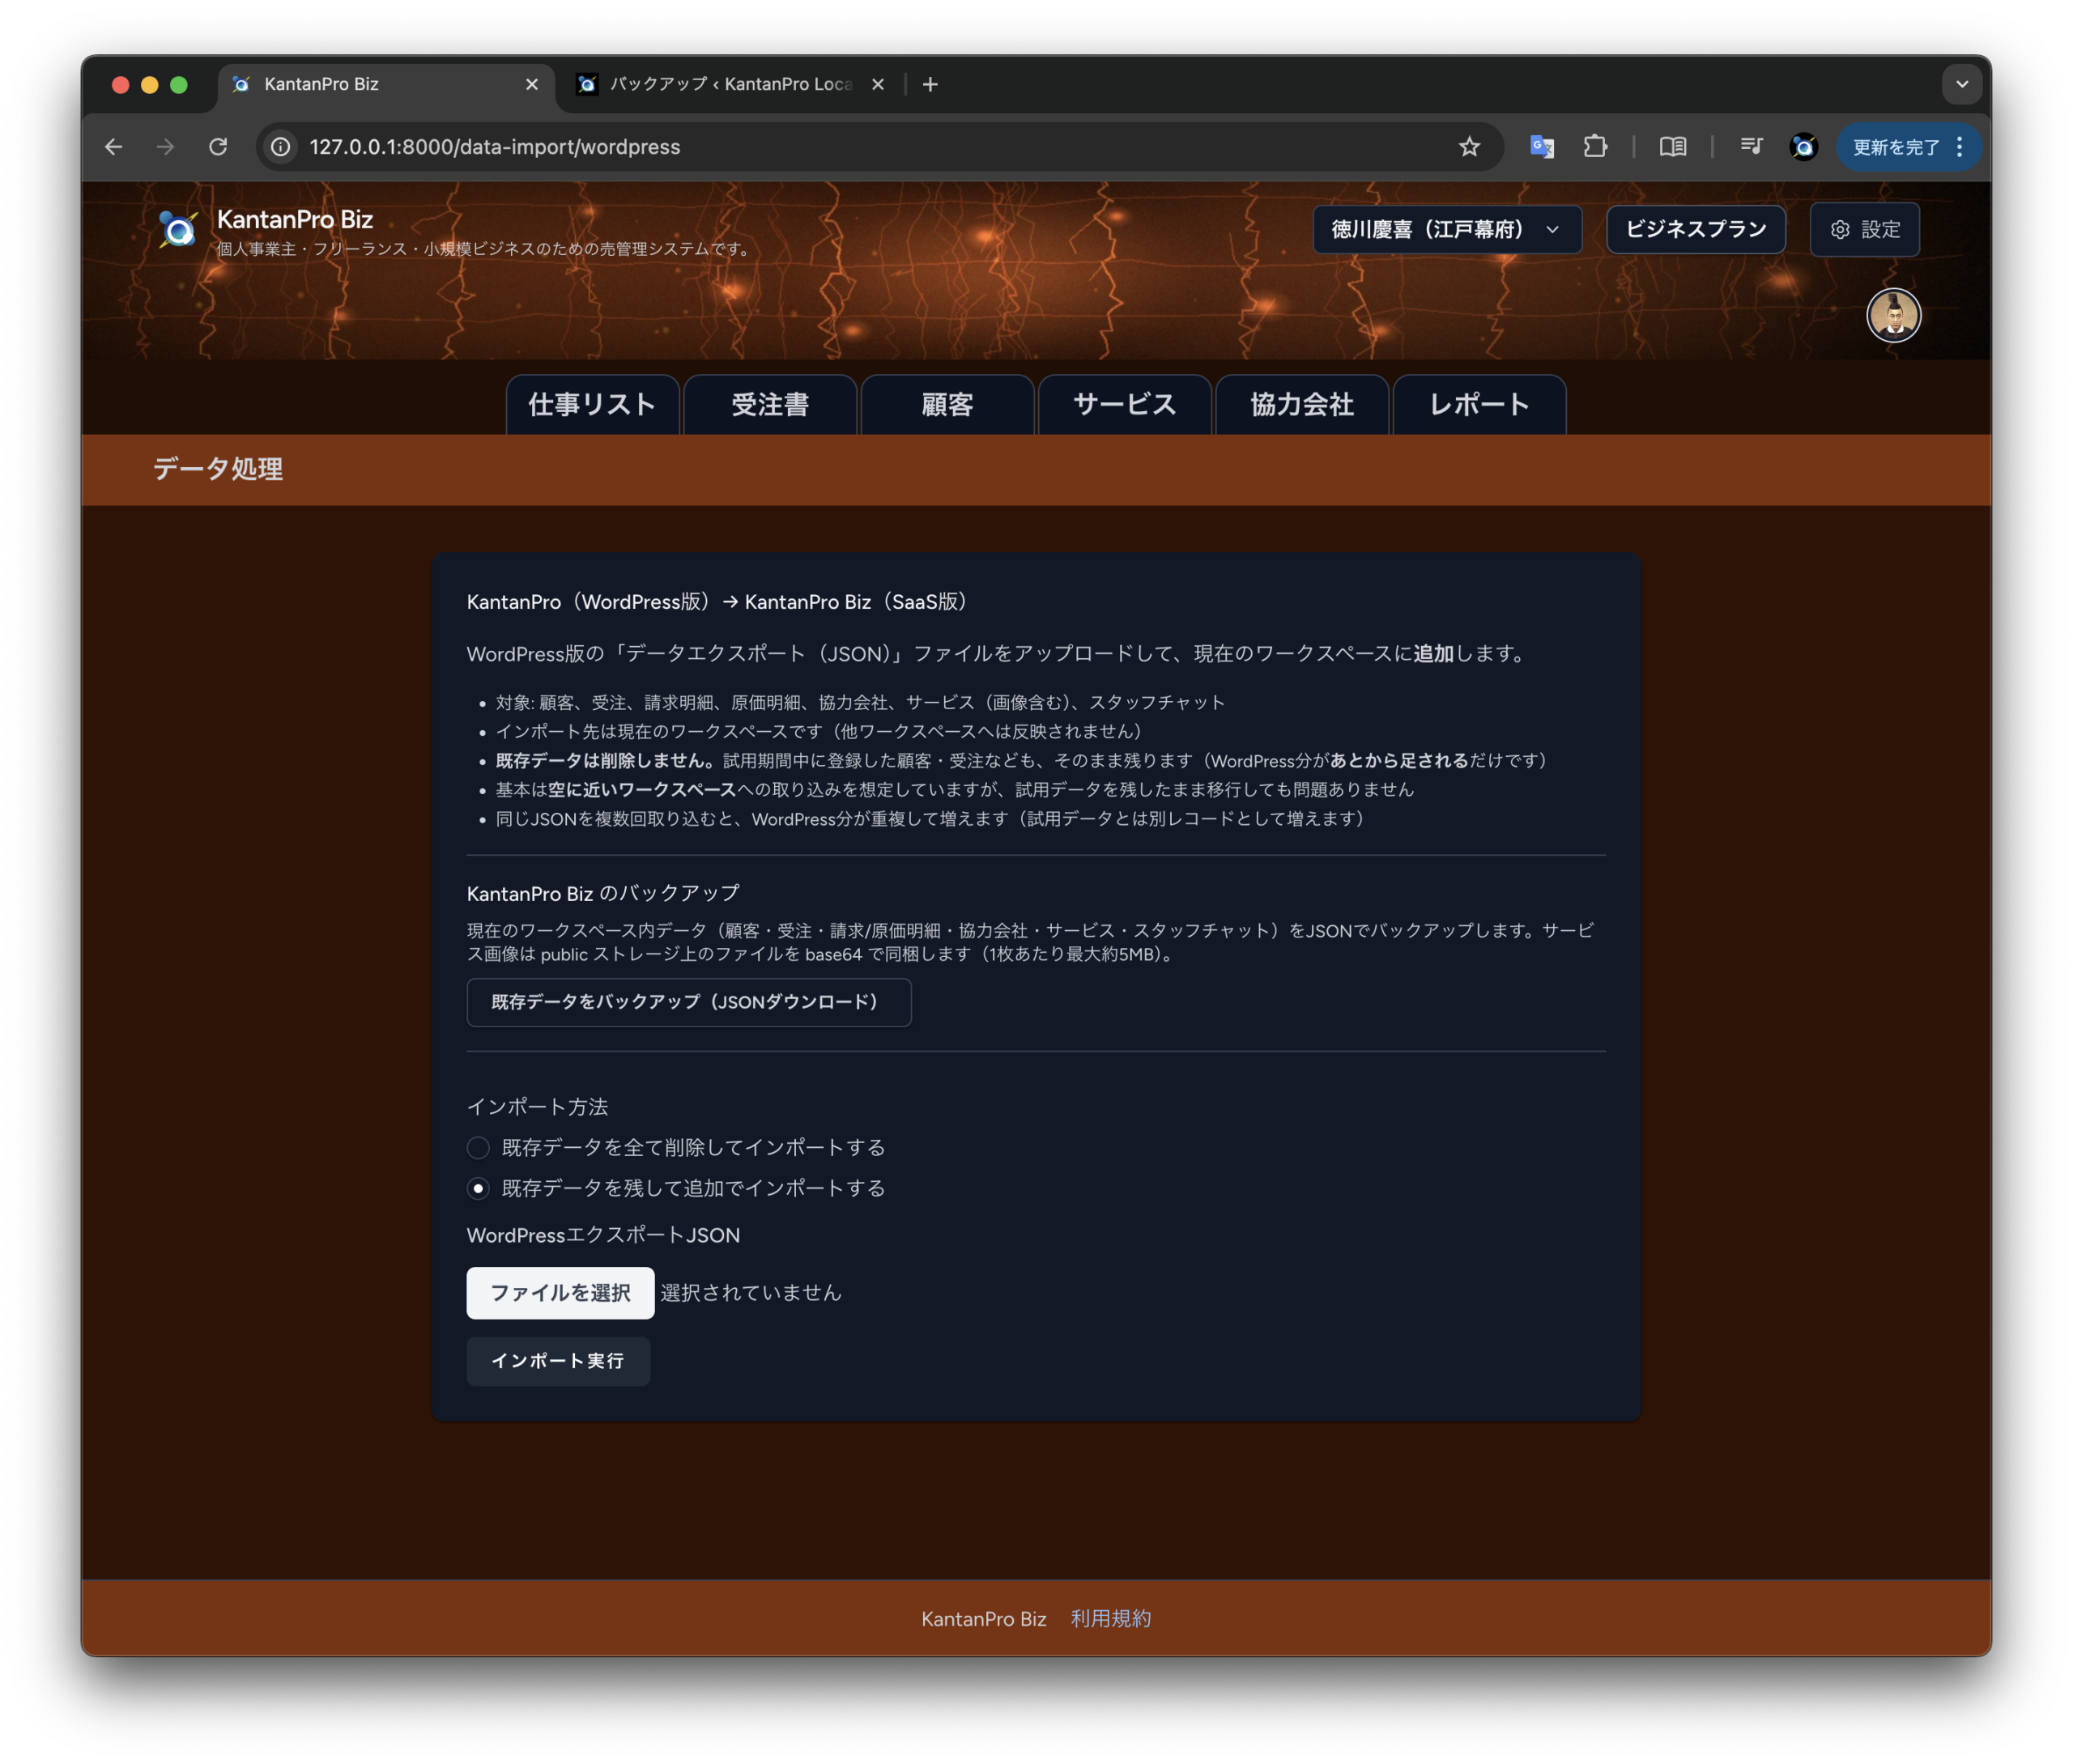Open the Google Translate icon
Screen dimensions: 2073x1764
[1541, 147]
